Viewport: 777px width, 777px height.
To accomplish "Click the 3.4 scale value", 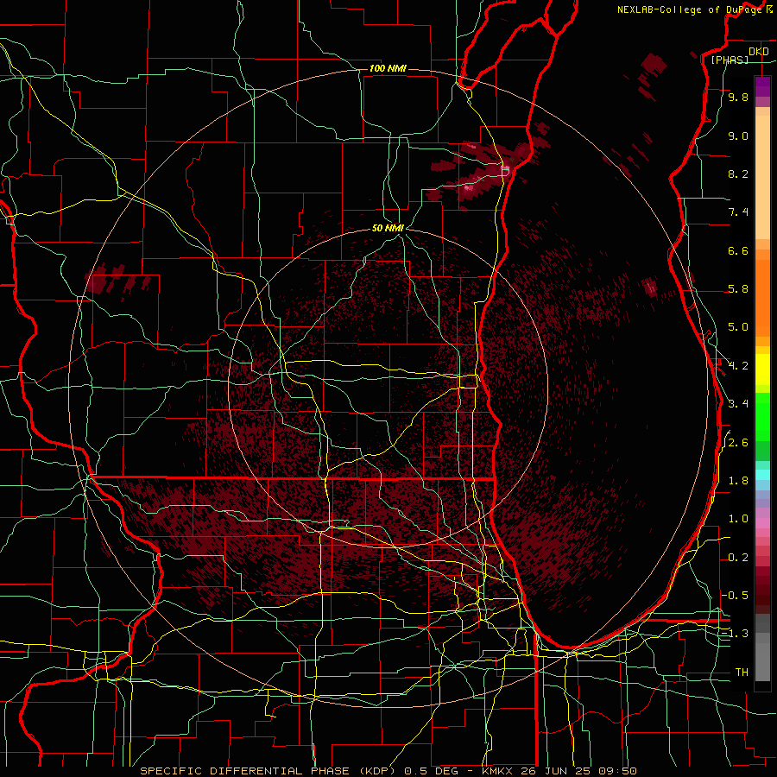I will pos(738,404).
